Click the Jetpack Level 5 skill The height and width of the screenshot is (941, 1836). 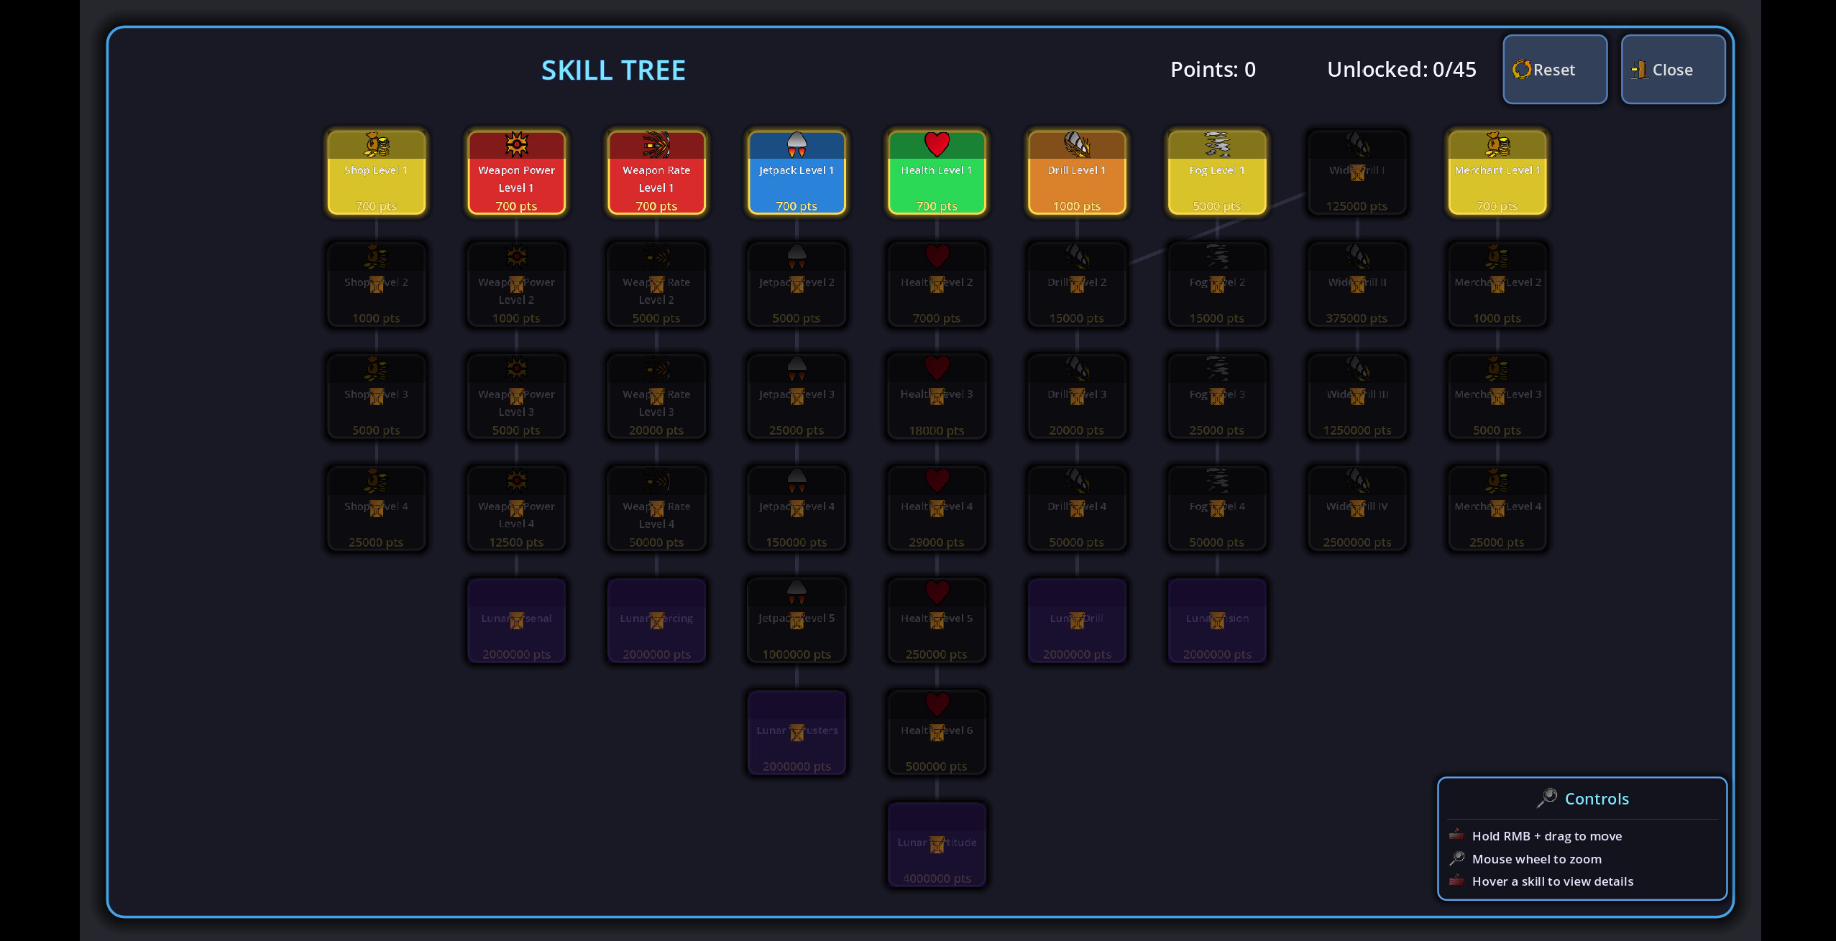pos(795,621)
